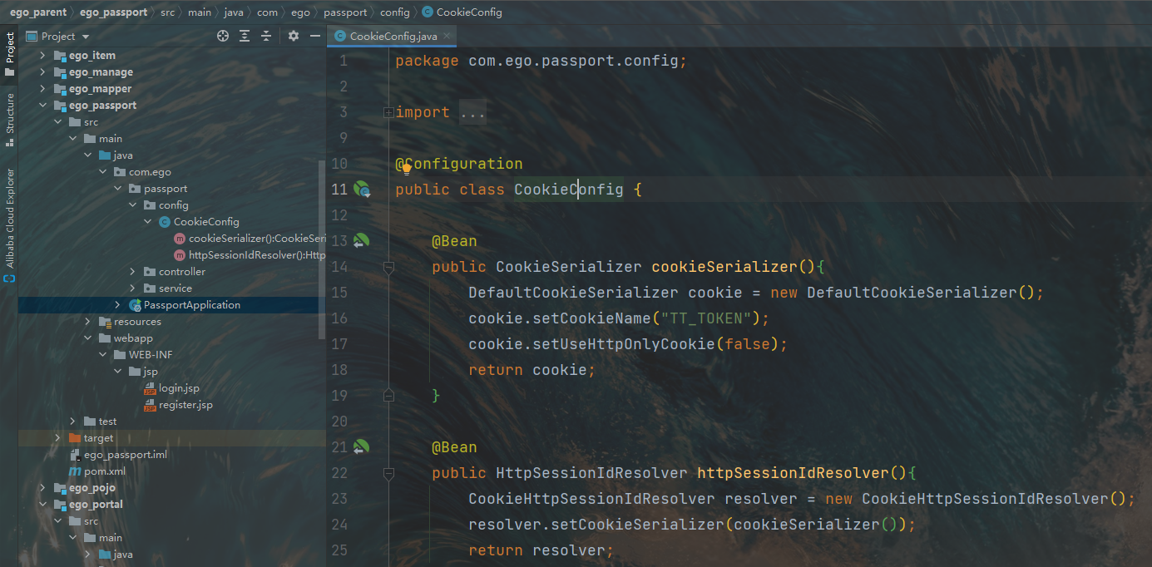Click "return resolver;" on line 25
Image resolution: width=1152 pixels, height=567 pixels.
(541, 550)
